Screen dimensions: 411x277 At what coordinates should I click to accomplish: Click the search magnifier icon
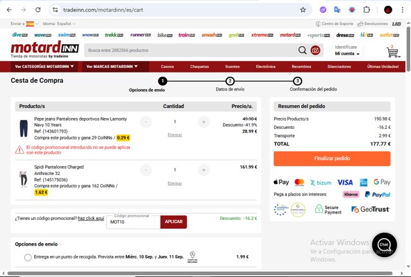[302, 50]
